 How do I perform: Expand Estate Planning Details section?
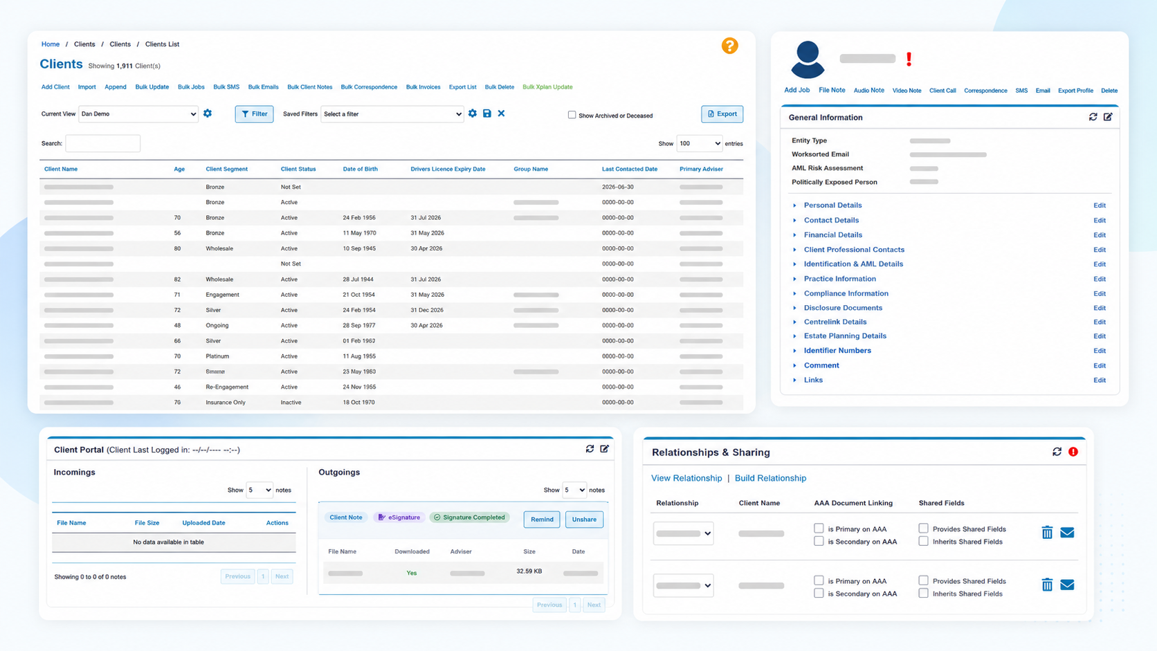(x=845, y=336)
